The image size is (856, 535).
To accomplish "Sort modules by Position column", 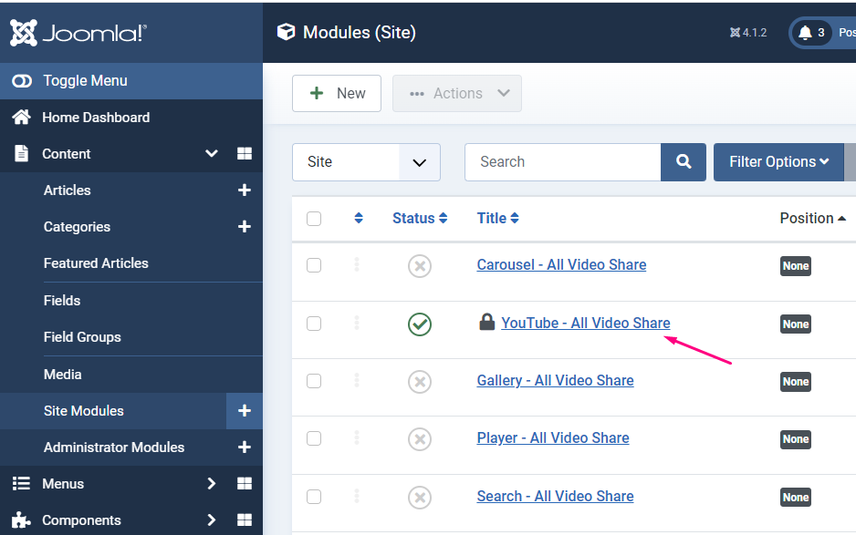I will [x=812, y=218].
